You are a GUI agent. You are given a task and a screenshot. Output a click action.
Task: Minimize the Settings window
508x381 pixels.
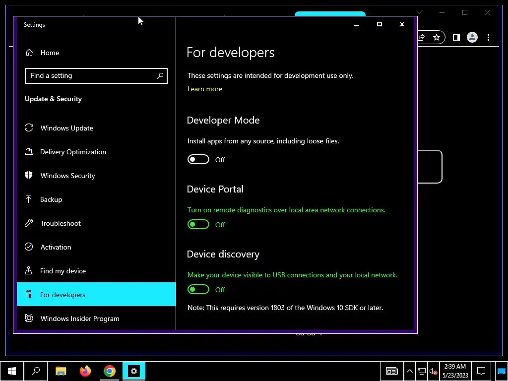[357, 25]
